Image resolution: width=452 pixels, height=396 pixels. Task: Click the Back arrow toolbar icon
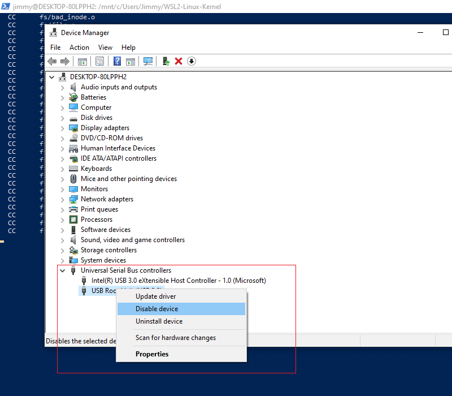pyautogui.click(x=52, y=61)
